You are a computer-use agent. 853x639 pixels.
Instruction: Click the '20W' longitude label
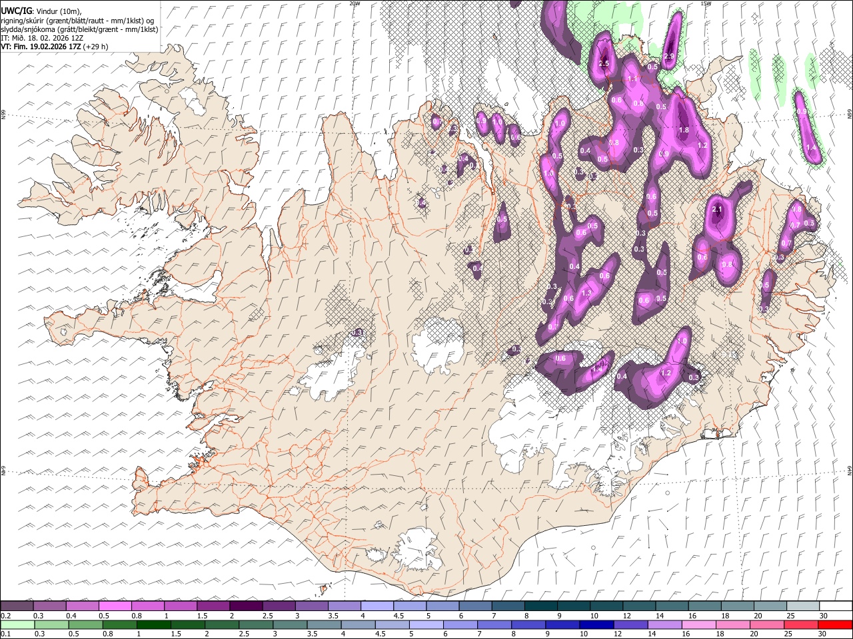point(355,3)
